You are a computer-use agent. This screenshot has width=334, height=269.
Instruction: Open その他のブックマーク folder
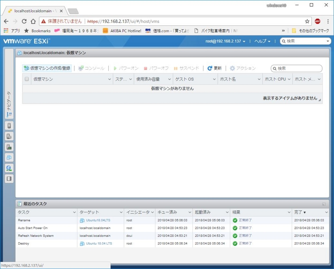coord(311,31)
